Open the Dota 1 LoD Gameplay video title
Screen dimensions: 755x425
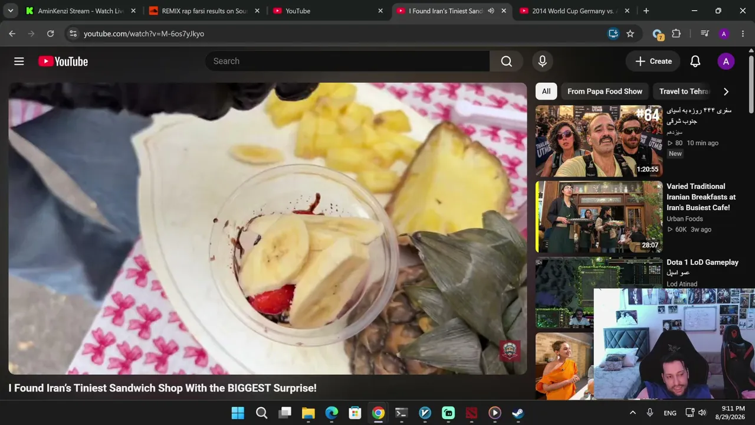pyautogui.click(x=703, y=262)
